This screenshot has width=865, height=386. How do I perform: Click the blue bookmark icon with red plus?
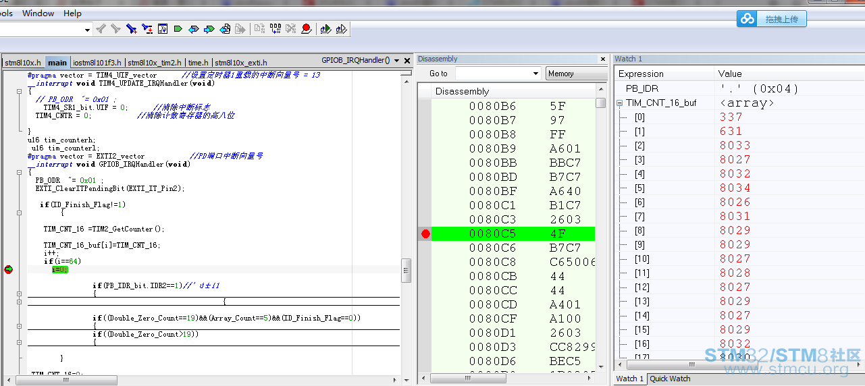click(x=132, y=29)
